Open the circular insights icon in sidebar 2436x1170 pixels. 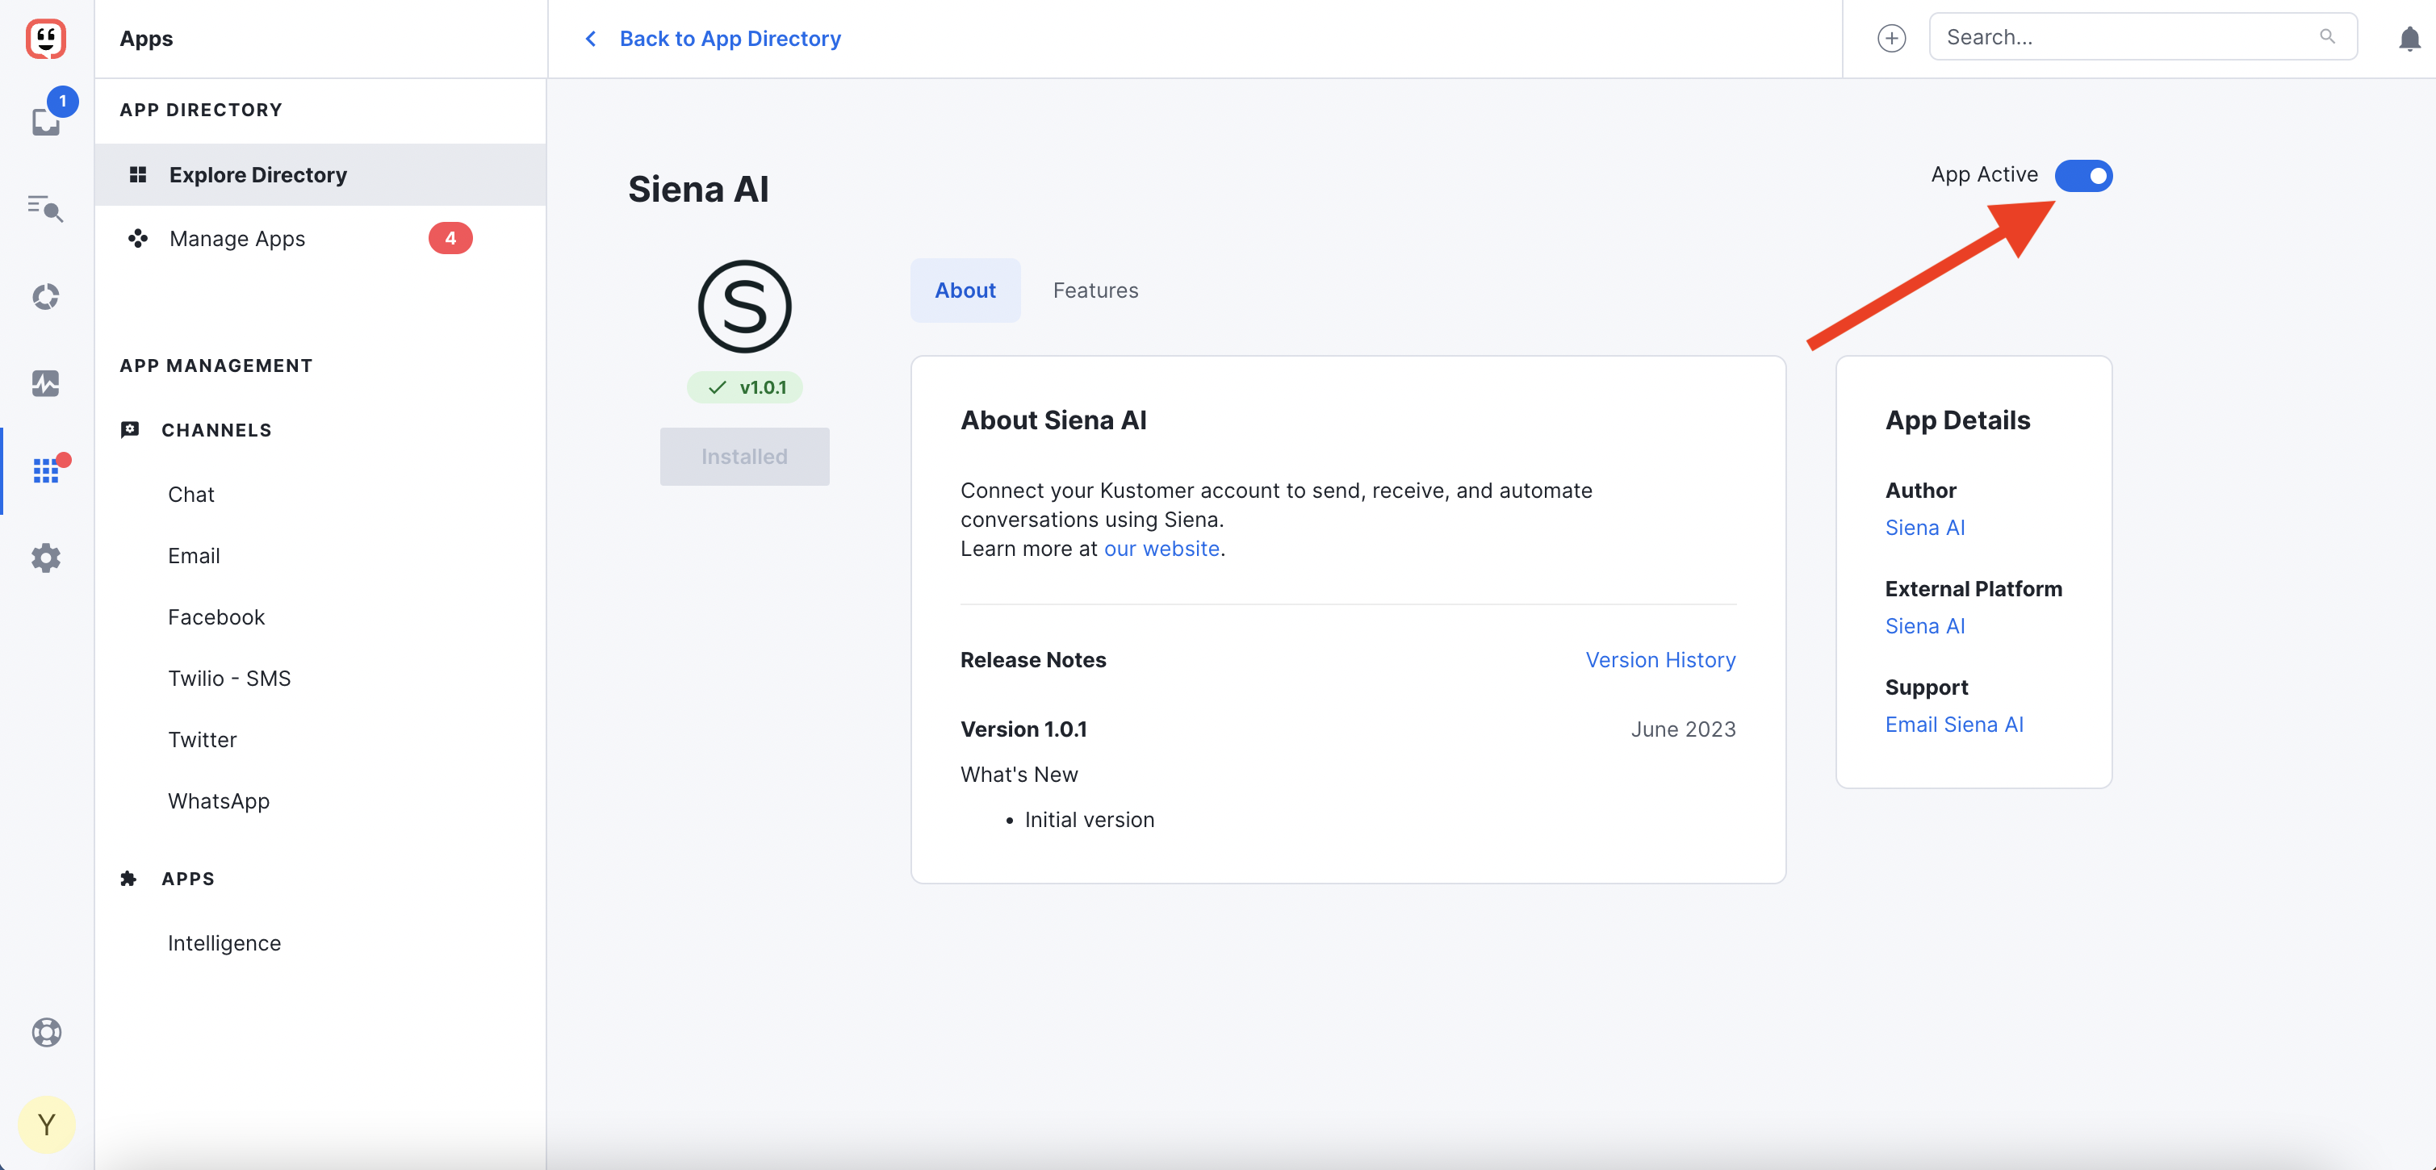pyautogui.click(x=45, y=297)
